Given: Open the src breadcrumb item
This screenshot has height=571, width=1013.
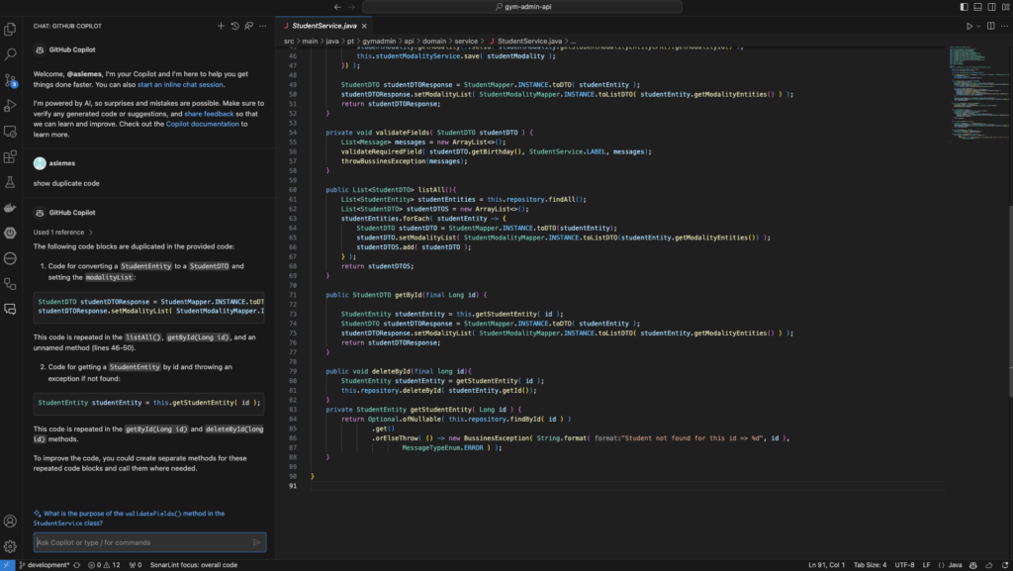Looking at the screenshot, I should pos(289,42).
